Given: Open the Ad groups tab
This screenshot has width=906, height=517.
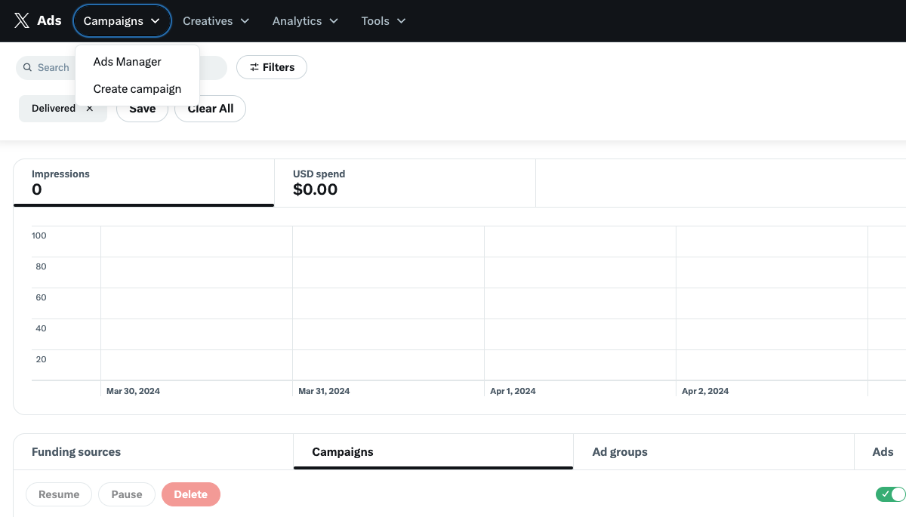Looking at the screenshot, I should pyautogui.click(x=619, y=451).
